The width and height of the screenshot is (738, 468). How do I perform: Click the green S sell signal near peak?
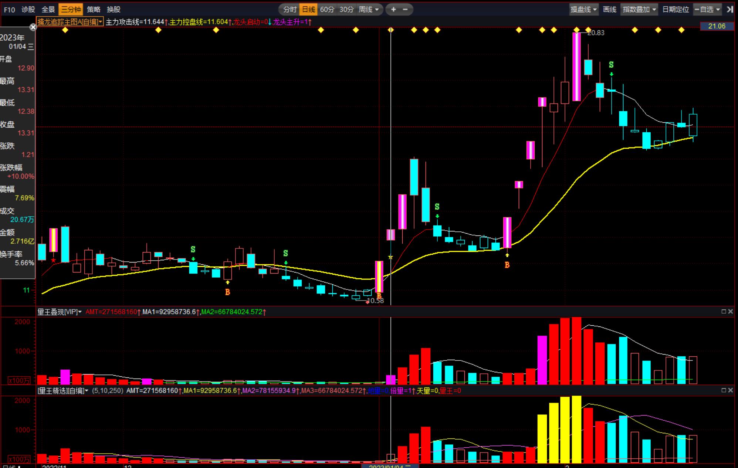[611, 65]
